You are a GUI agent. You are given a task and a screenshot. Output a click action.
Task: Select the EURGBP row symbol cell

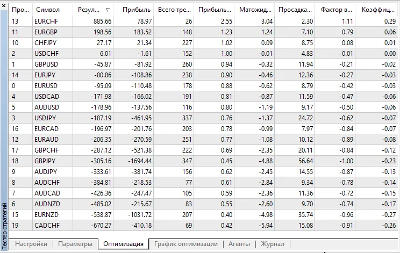coord(47,32)
